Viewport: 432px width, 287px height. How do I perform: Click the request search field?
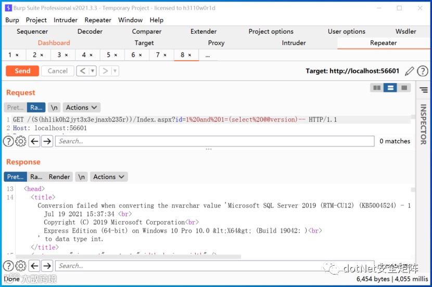point(214,142)
